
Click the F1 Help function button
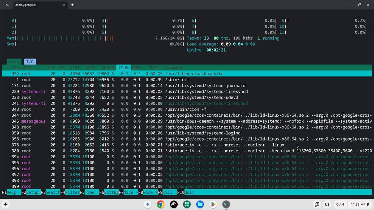point(11,192)
